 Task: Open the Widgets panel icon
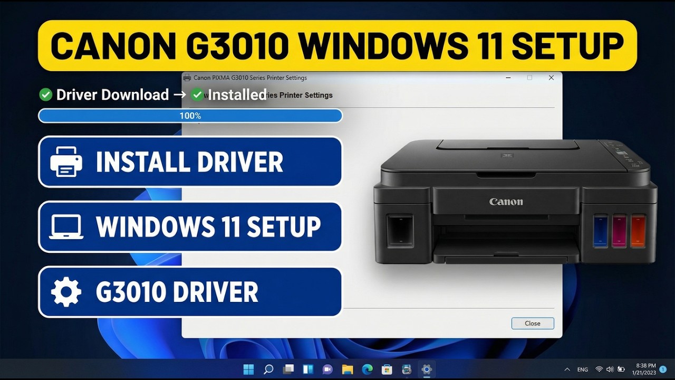click(x=308, y=369)
